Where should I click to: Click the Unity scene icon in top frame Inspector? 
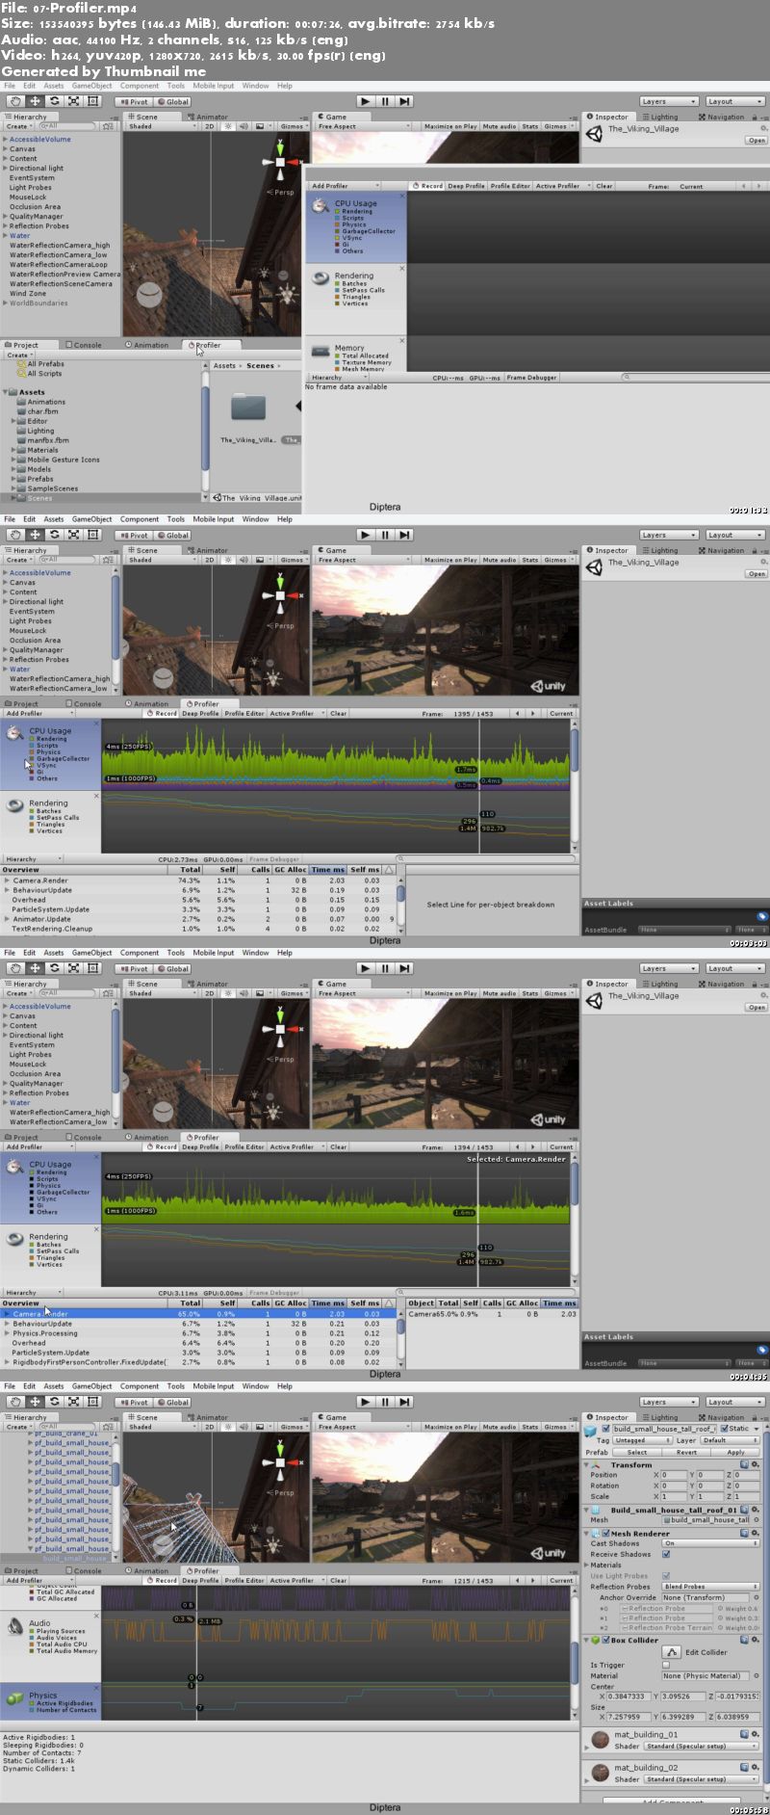[595, 134]
